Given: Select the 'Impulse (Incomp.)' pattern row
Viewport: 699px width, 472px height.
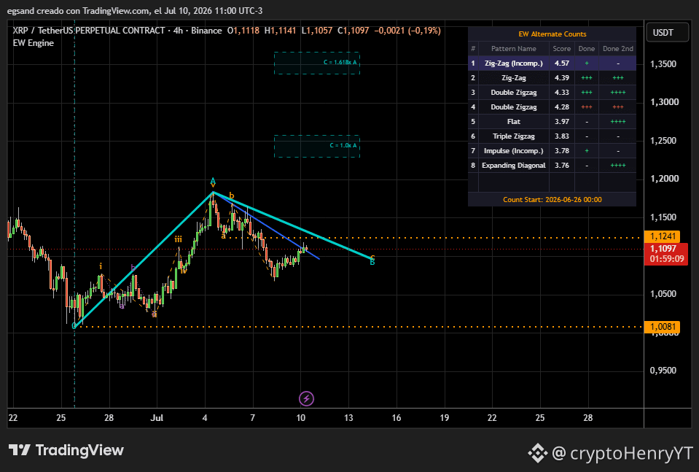Looking at the screenshot, I should pyautogui.click(x=552, y=151).
